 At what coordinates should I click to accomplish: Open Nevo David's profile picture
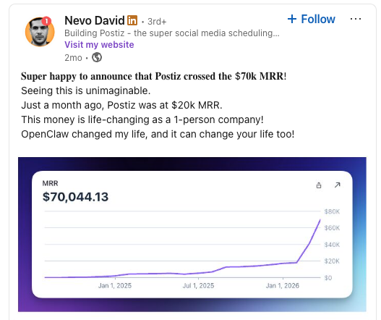click(x=40, y=32)
